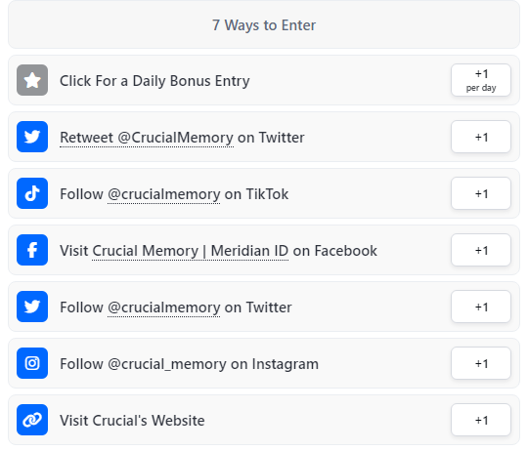Viewport: 528px width, 451px height.
Task: Claim the +1 for Follow on Instagram
Action: point(481,363)
